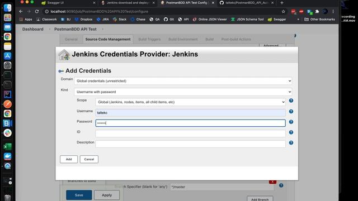Select the Build Environment tab

(x=183, y=39)
